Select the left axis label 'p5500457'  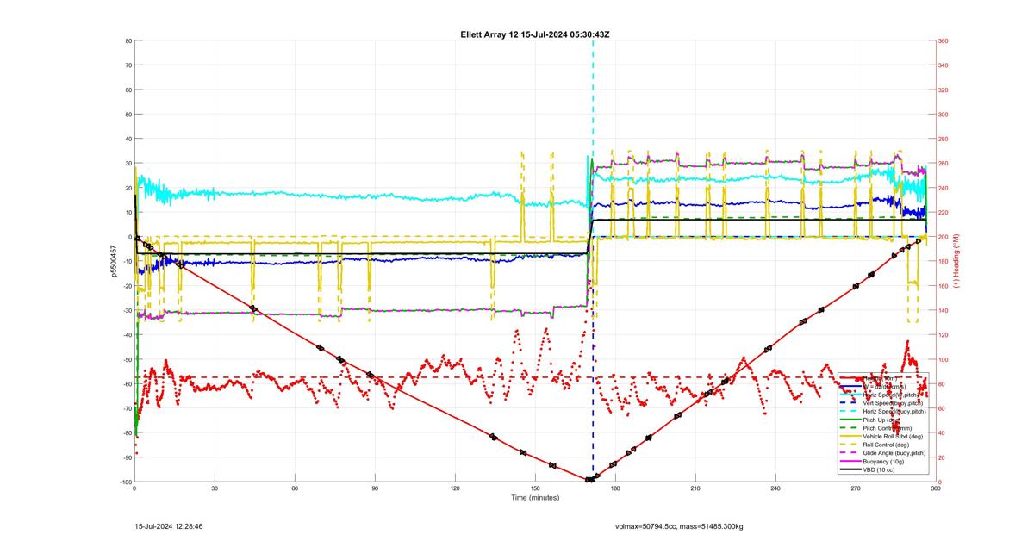click(113, 261)
